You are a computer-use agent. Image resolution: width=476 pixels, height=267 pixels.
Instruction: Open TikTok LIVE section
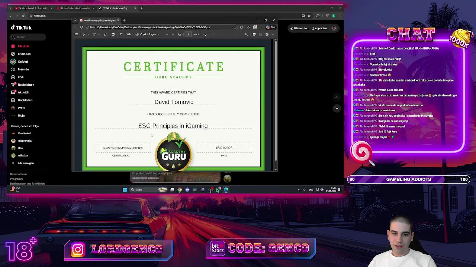[20, 77]
